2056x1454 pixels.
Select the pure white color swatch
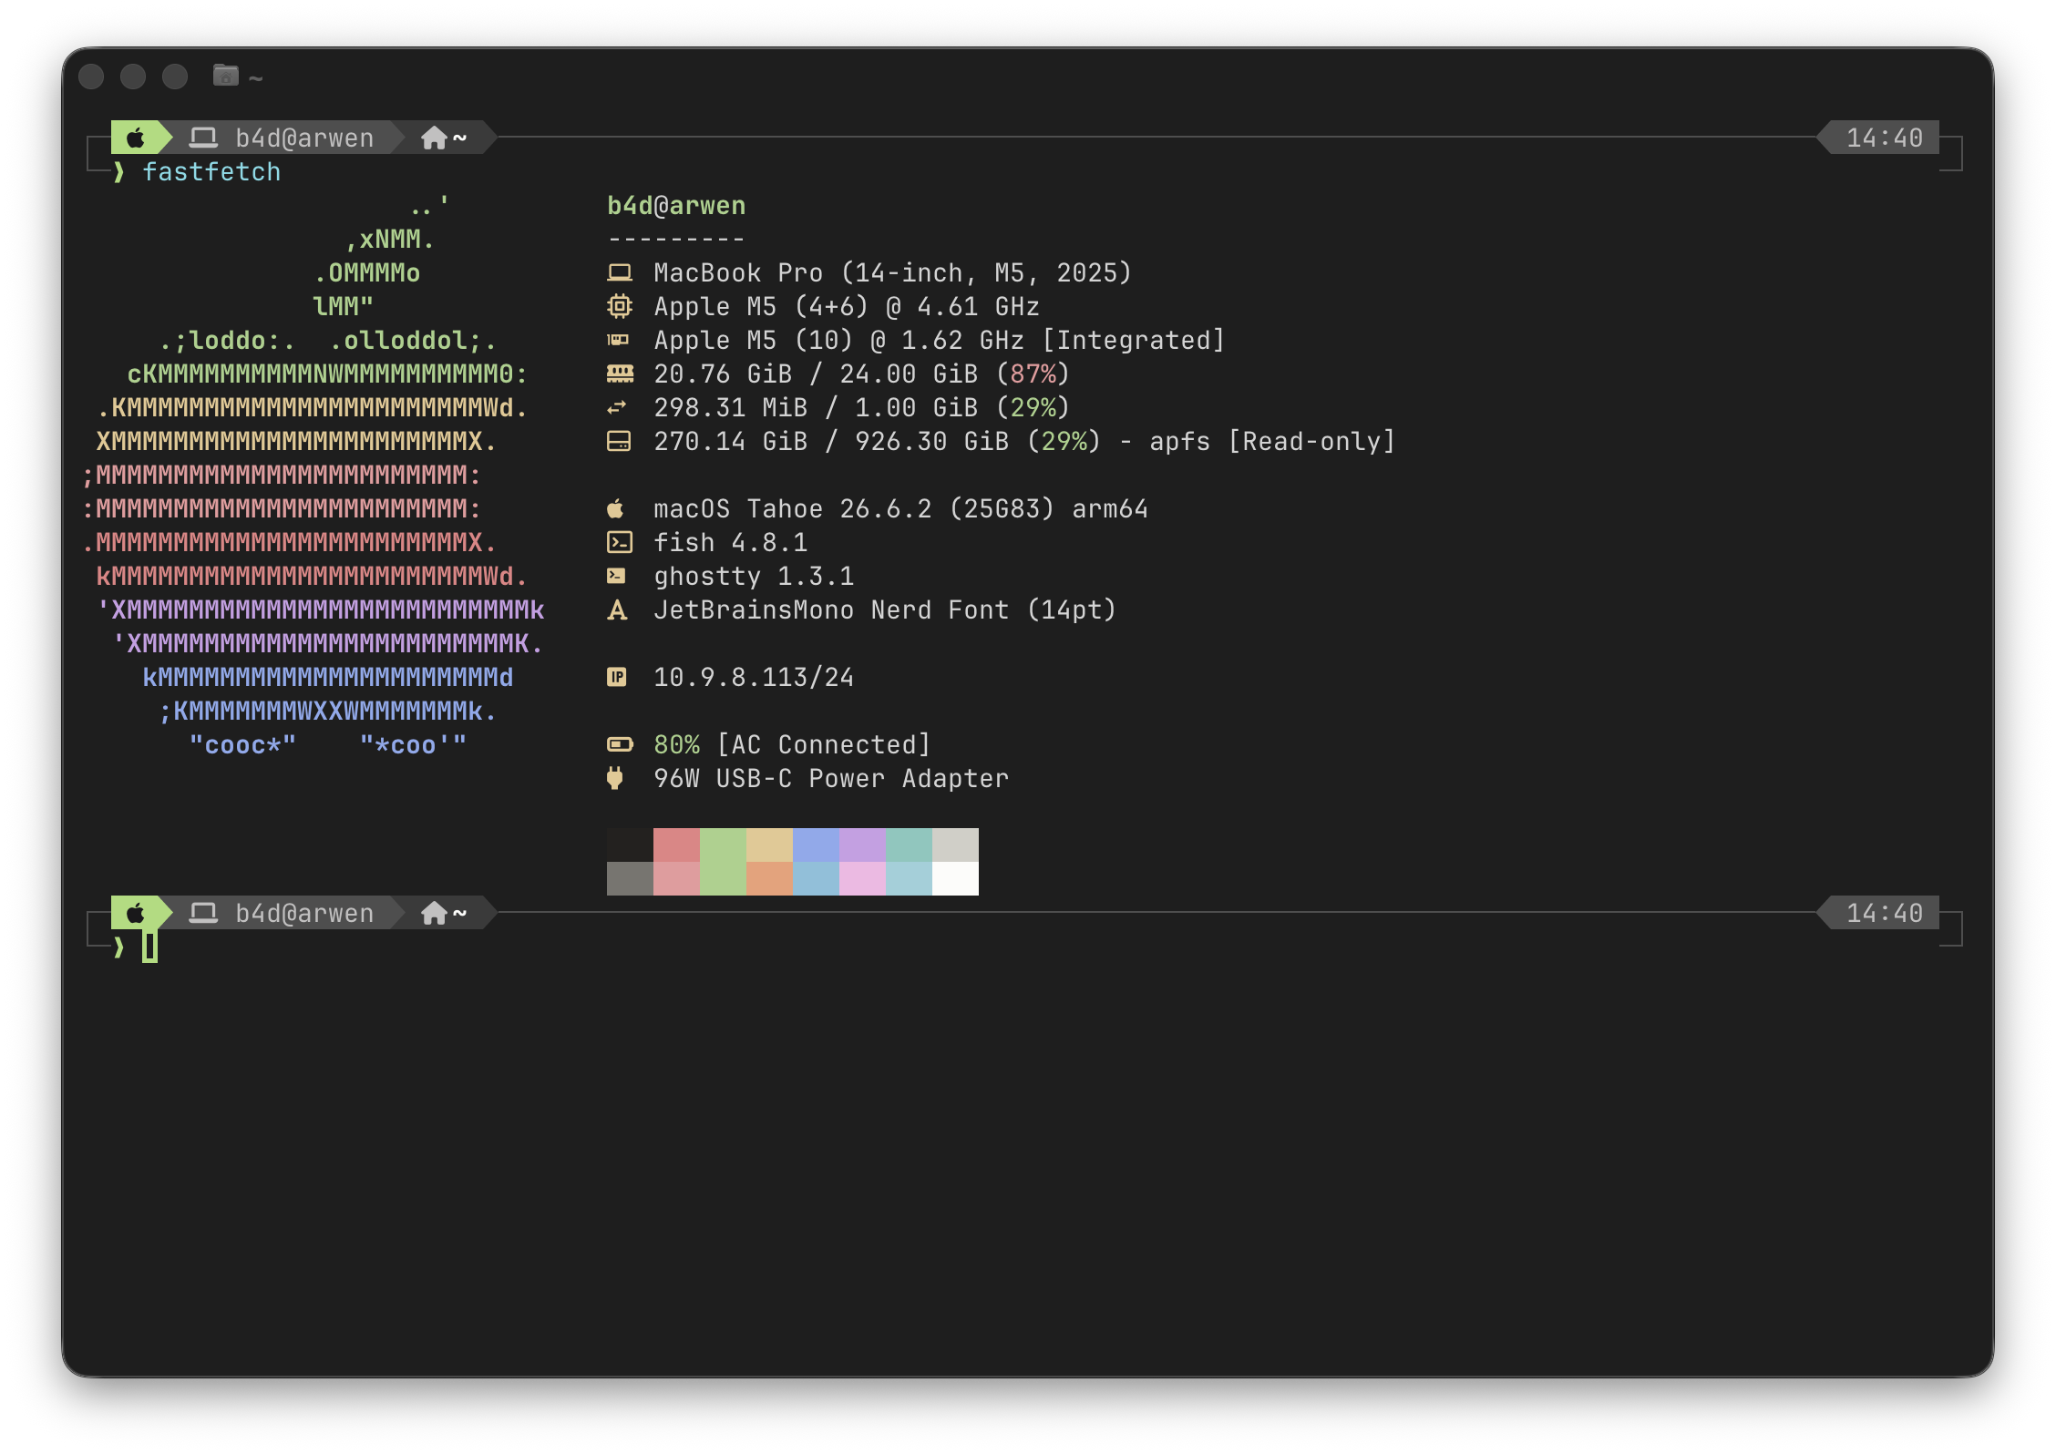955,878
